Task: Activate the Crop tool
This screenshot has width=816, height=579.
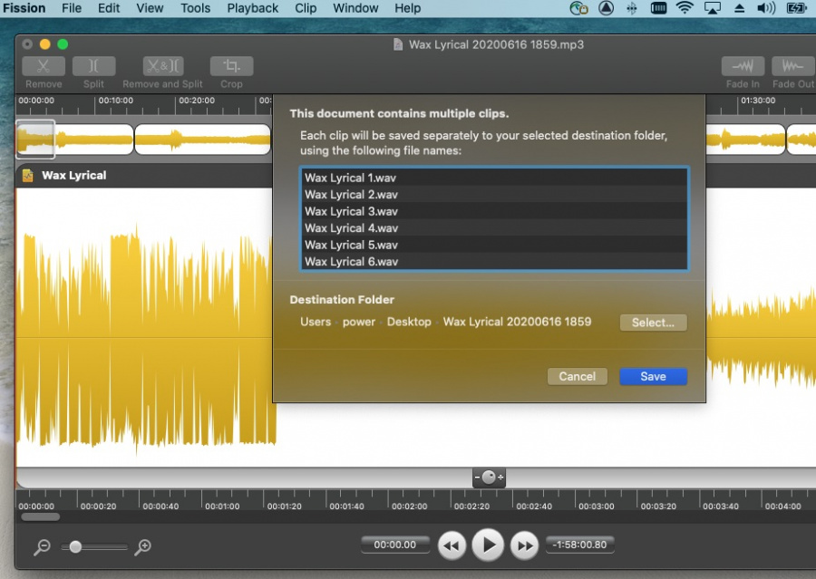Action: 231,66
